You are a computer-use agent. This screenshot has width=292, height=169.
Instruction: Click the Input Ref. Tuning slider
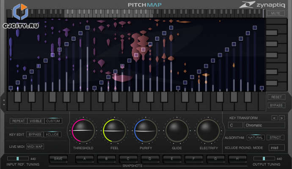point(18,158)
